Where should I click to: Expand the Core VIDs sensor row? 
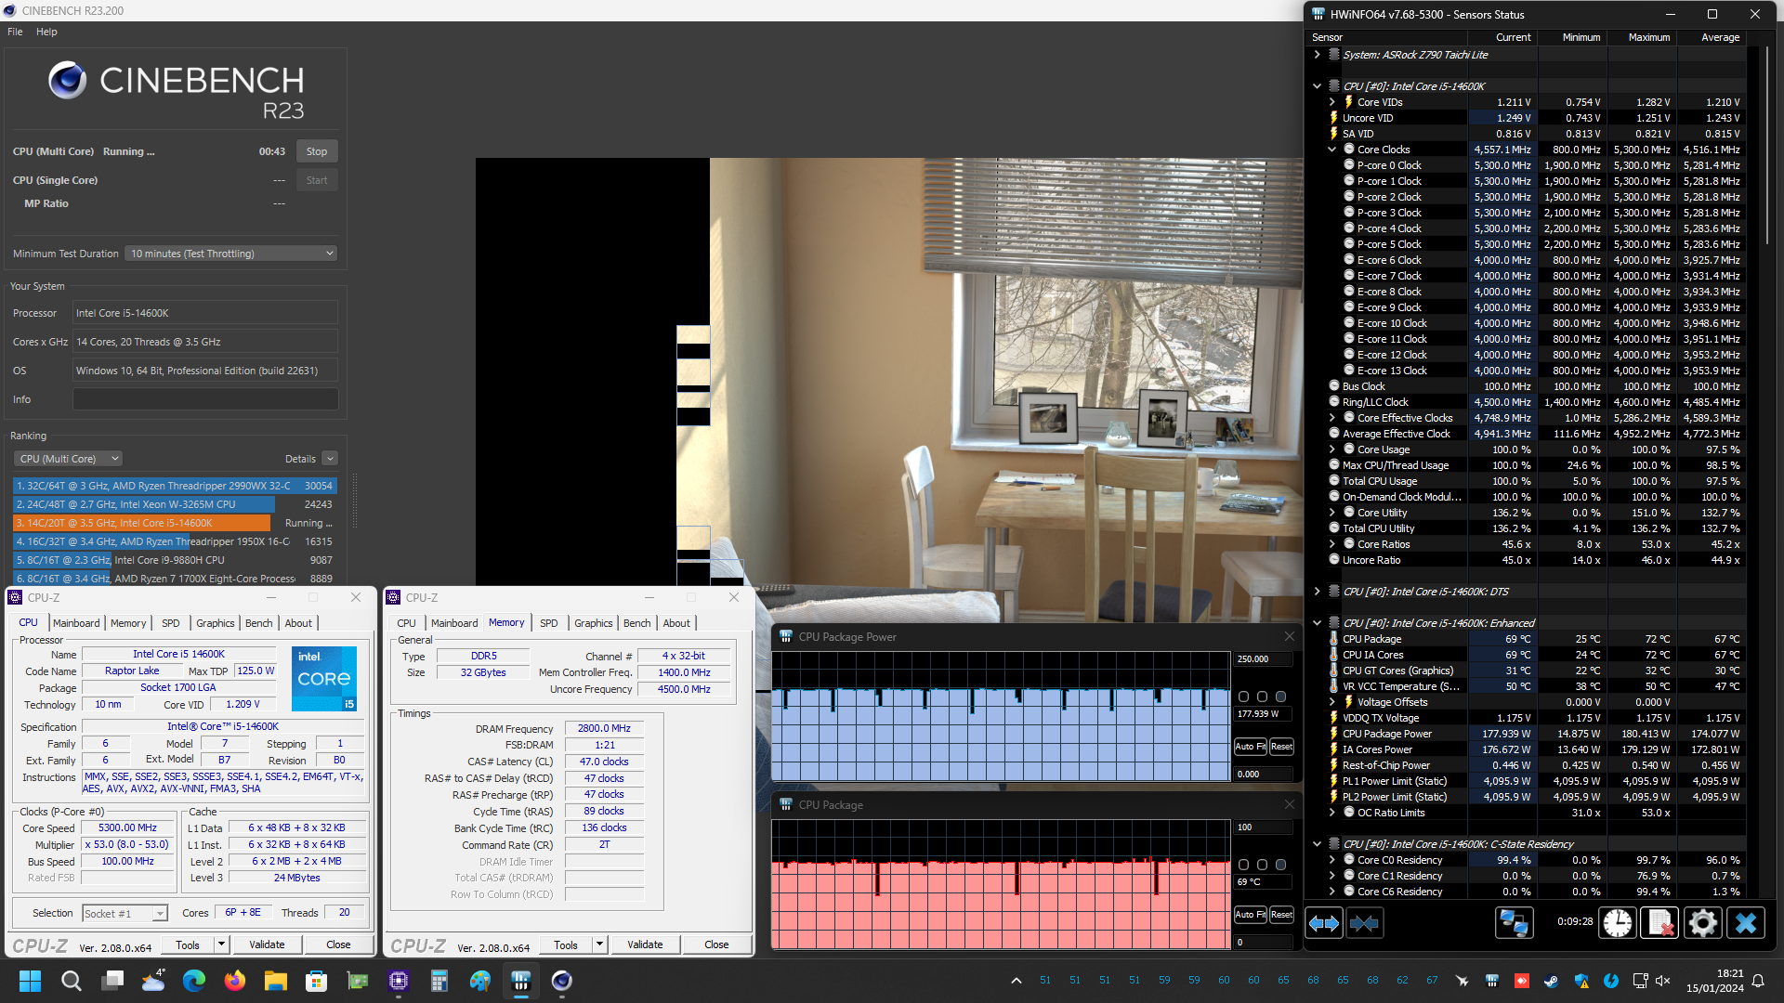pyautogui.click(x=1331, y=102)
